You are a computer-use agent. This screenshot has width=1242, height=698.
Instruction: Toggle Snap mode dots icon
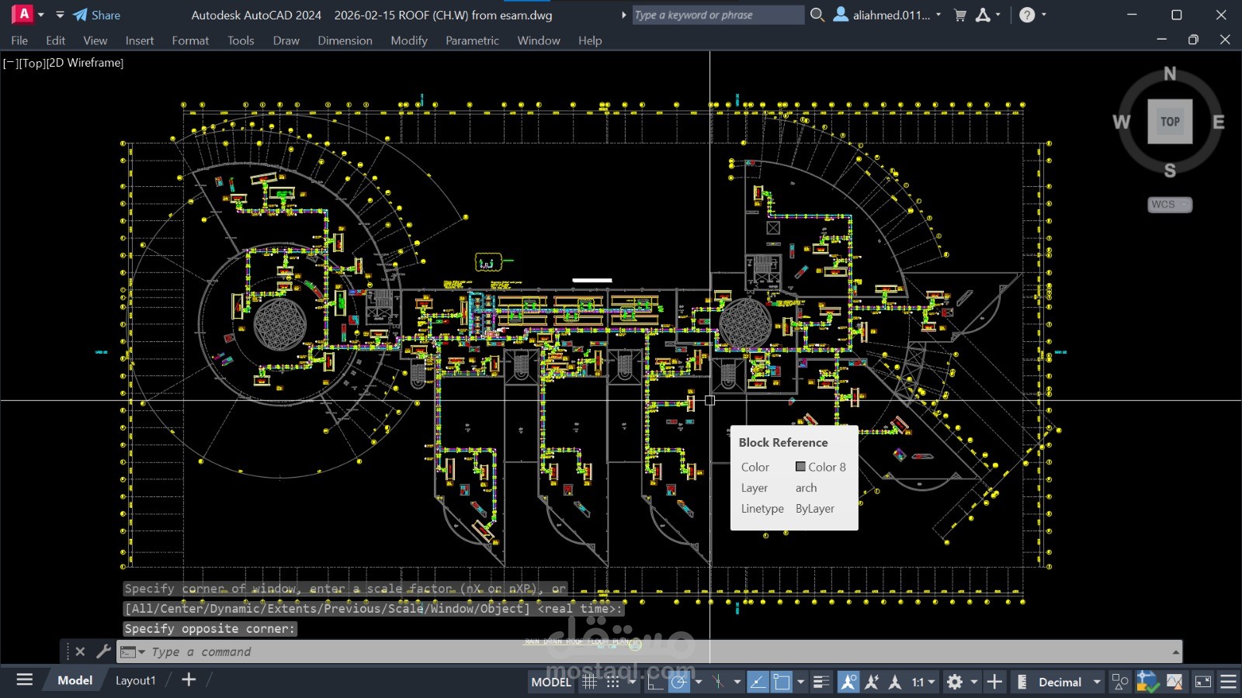[613, 682]
